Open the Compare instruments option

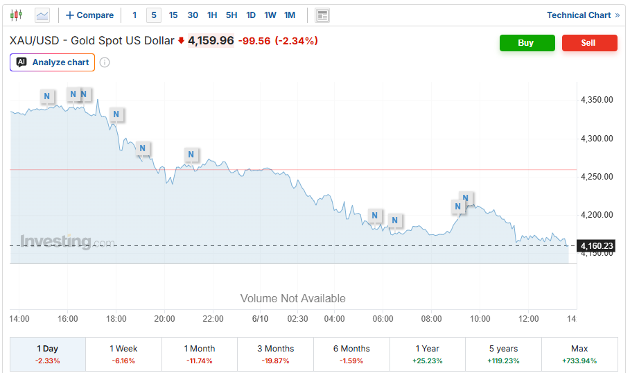tap(89, 15)
